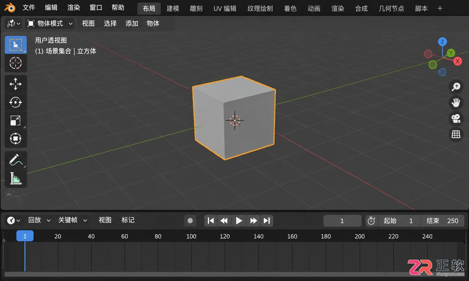Toggle camera view icon

[456, 118]
